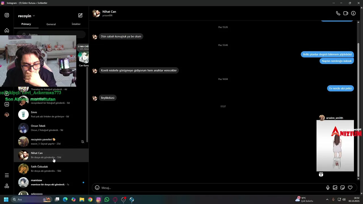The width and height of the screenshot is (363, 204).
Task: Switch to the İstekler requests tab
Action: pos(76,24)
